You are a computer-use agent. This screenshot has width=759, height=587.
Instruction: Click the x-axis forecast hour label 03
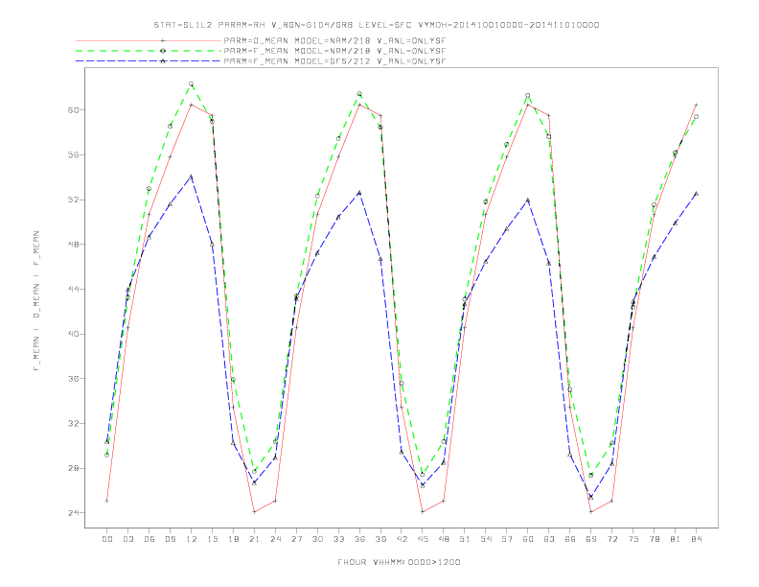point(127,539)
